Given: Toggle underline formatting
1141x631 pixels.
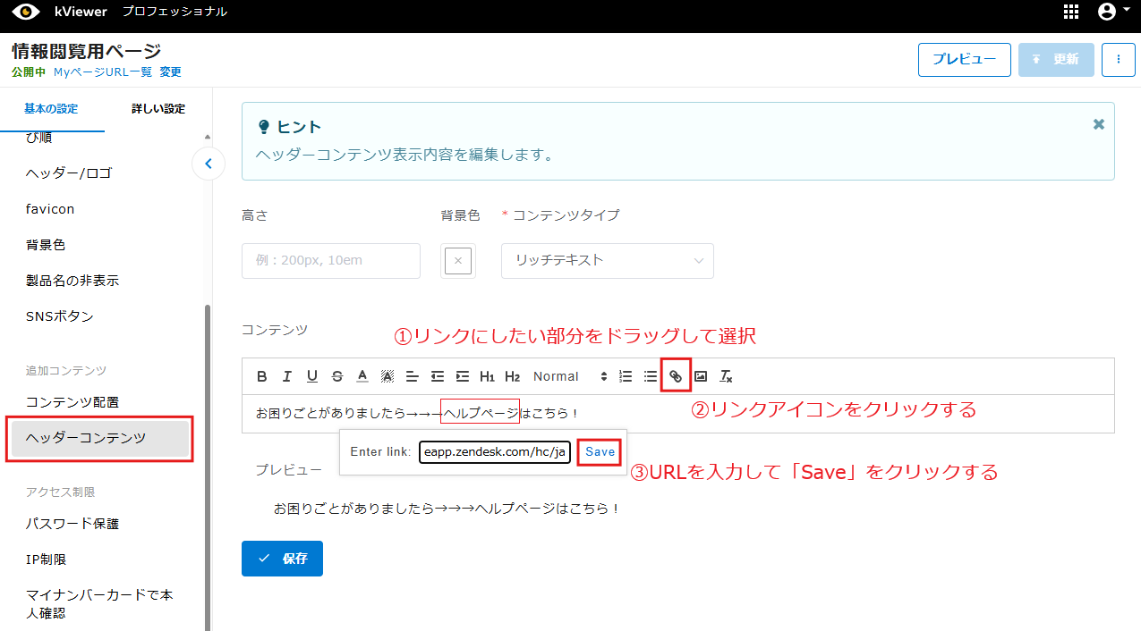Looking at the screenshot, I should 311,375.
